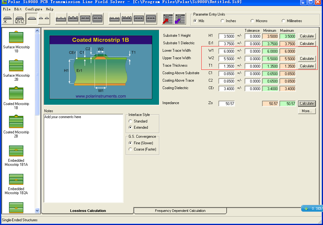Edit the W2 upper trace width field
This screenshot has width=323, height=225.
pyautogui.click(x=227, y=59)
